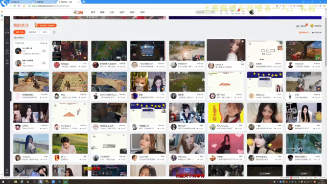Click the Douyu shark logo

(x=78, y=12)
